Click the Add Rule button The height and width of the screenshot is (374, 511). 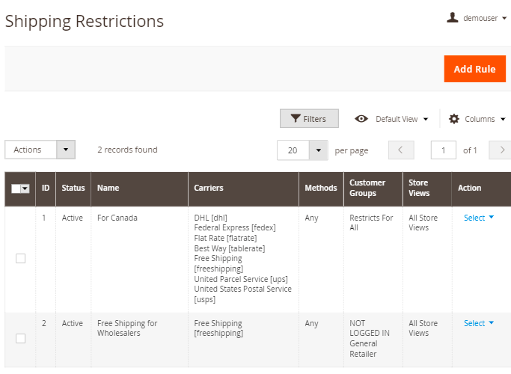tap(474, 69)
